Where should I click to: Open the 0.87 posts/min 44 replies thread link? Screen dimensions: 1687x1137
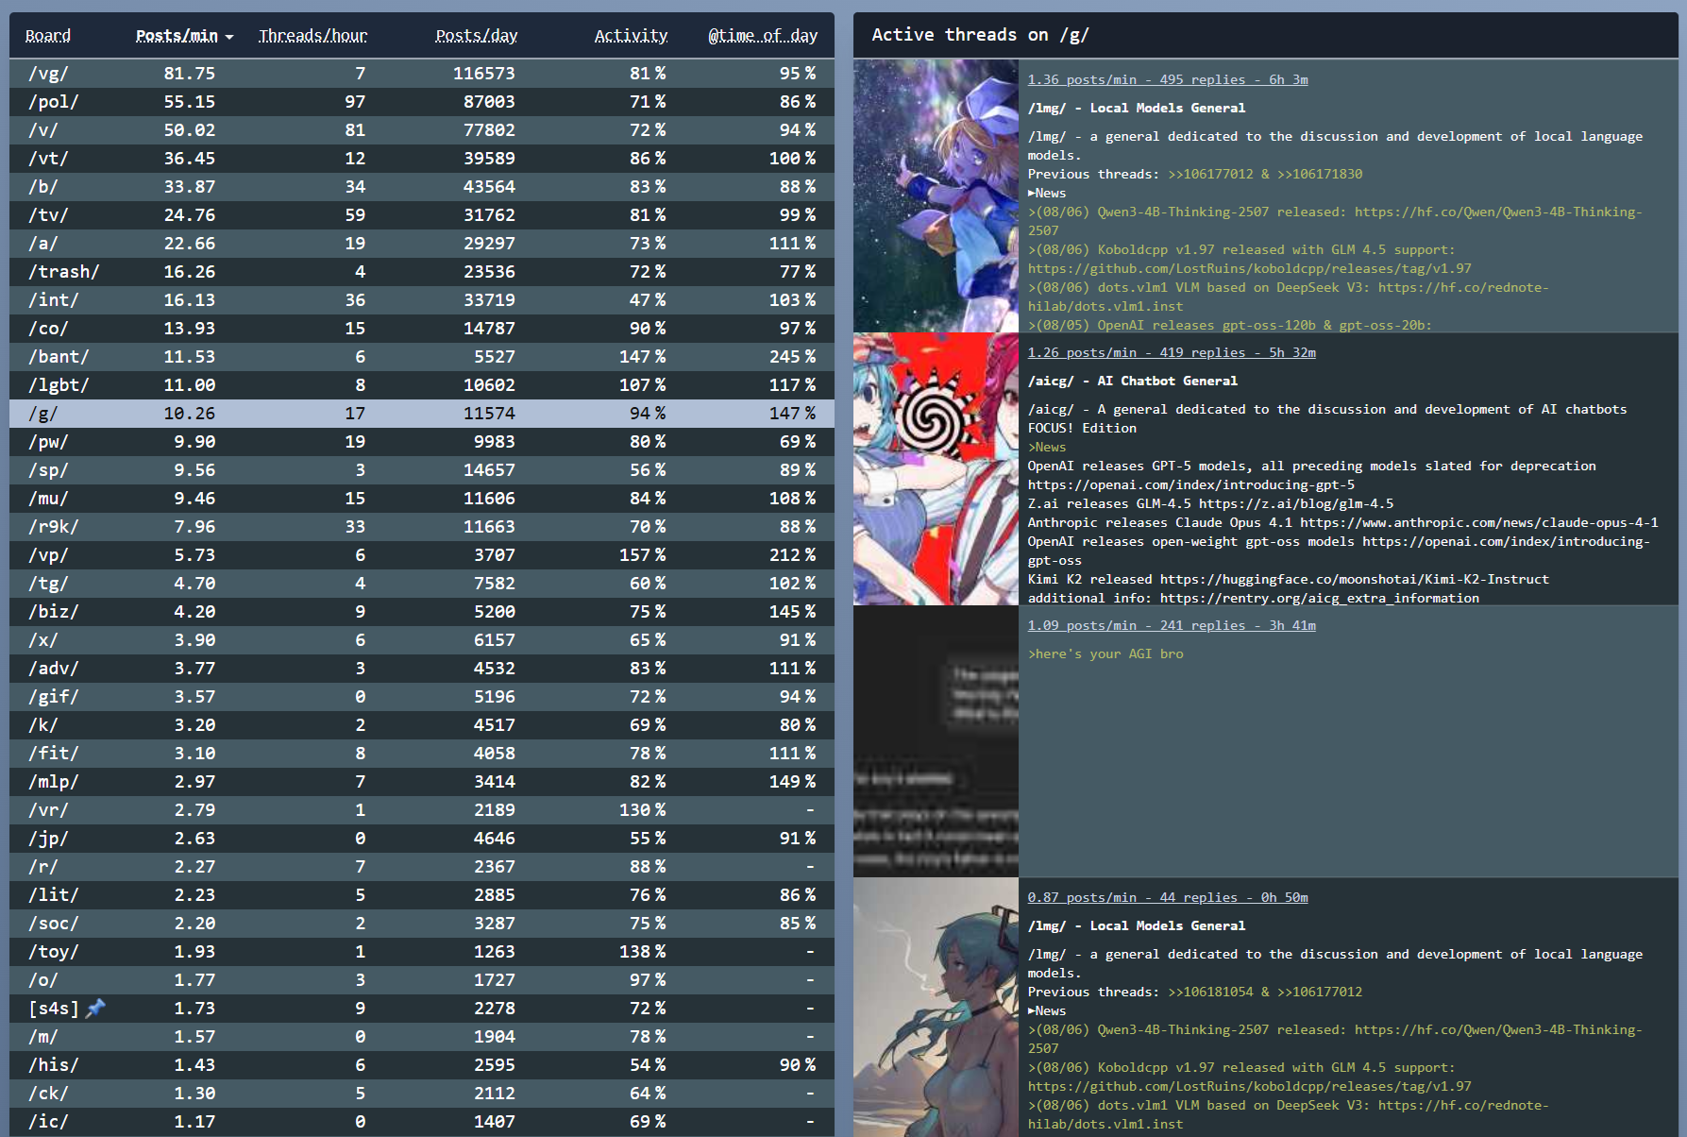tap(1168, 897)
